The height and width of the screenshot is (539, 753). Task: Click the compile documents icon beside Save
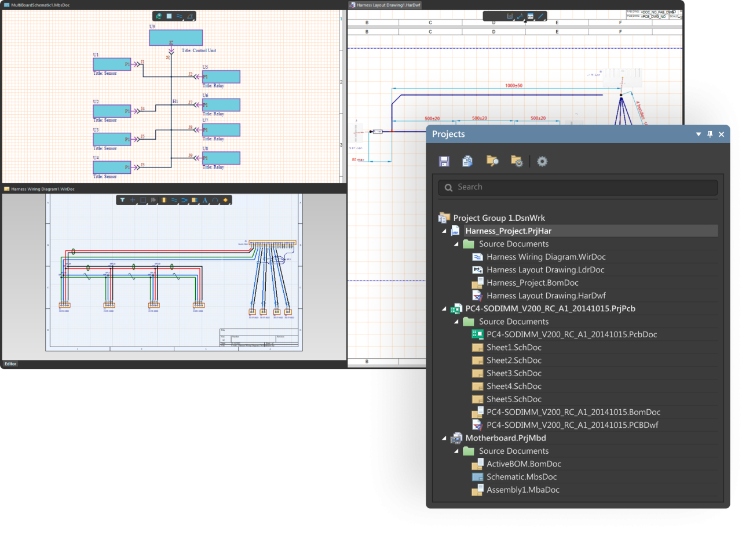tap(467, 161)
